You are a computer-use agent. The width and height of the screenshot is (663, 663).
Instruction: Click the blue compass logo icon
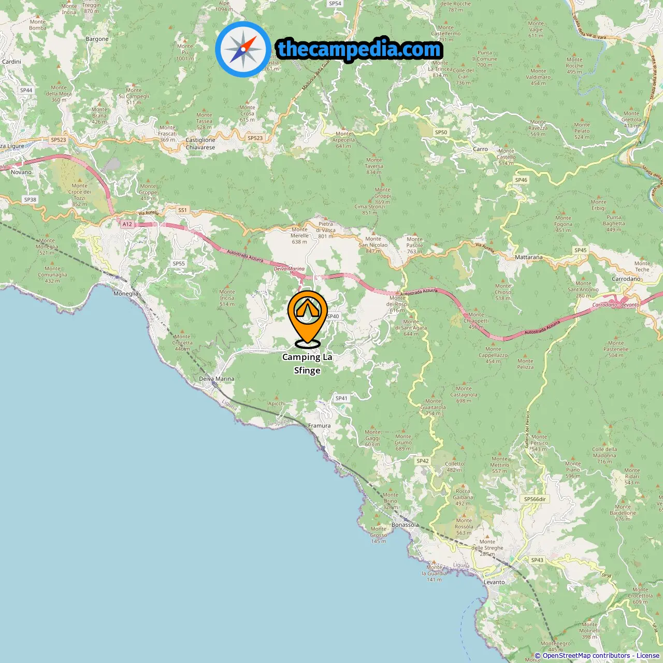243,50
